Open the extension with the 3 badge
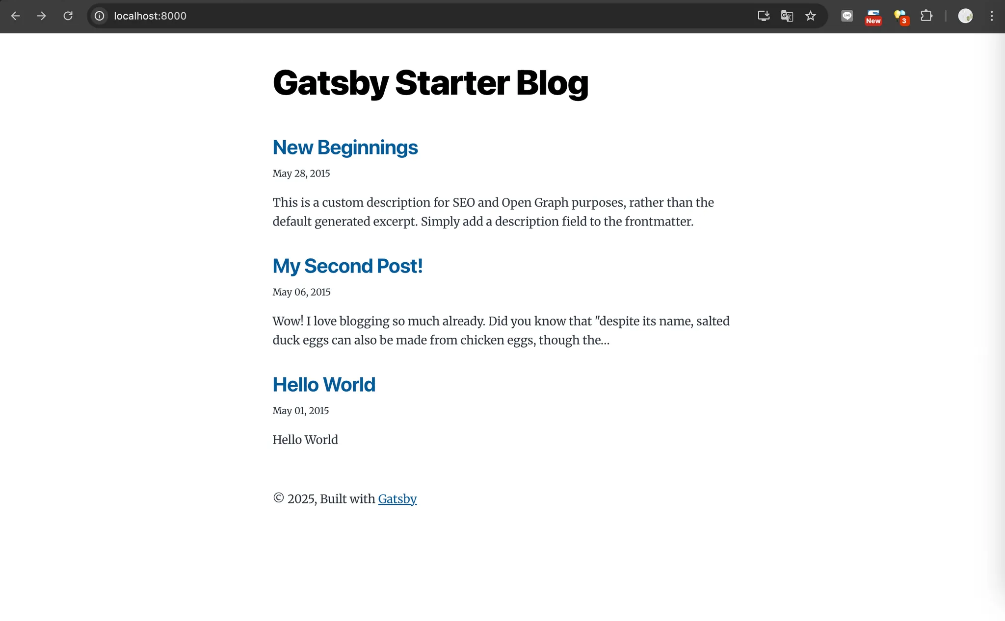Screen dimensions: 1005x621 coord(901,17)
